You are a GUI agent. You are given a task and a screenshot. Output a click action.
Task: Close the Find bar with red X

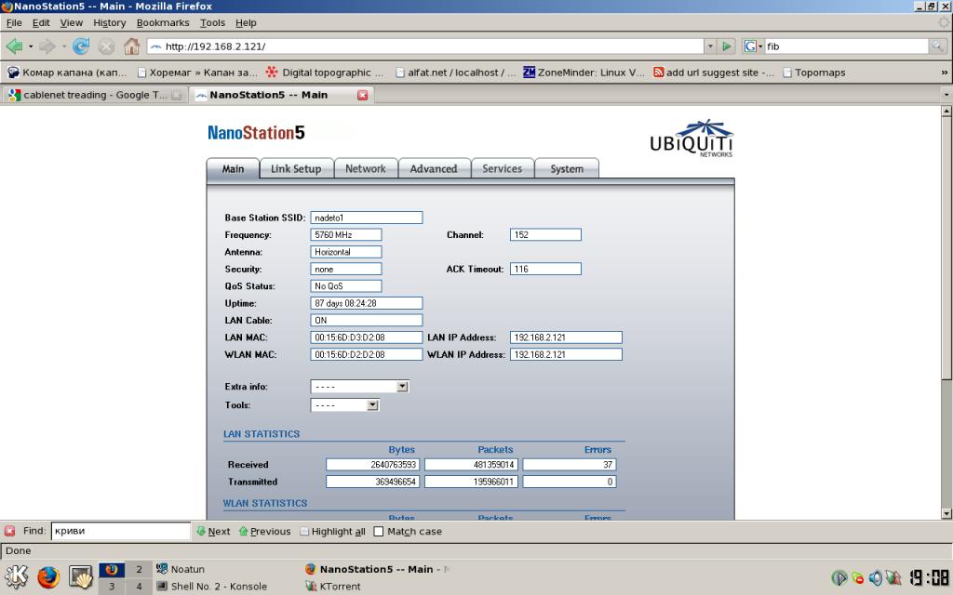9,532
